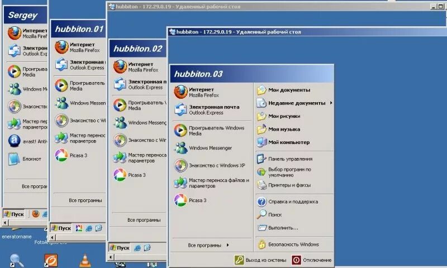Viewport: 447px width, 268px height.
Task: Open Firefox in hubbiton.02 menu
Action: [139, 67]
